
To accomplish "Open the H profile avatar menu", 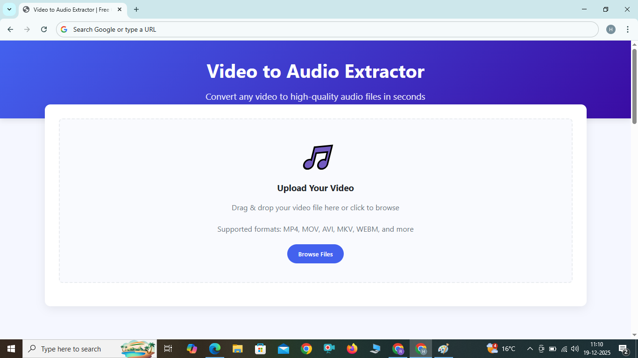I will click(x=611, y=29).
